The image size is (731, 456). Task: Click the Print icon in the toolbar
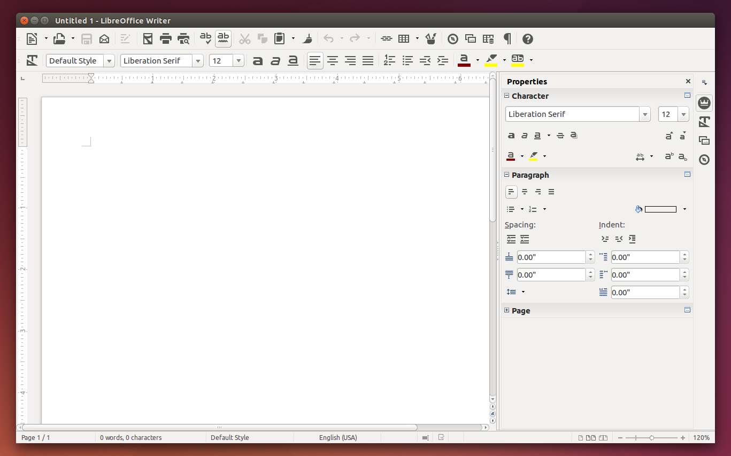point(166,38)
